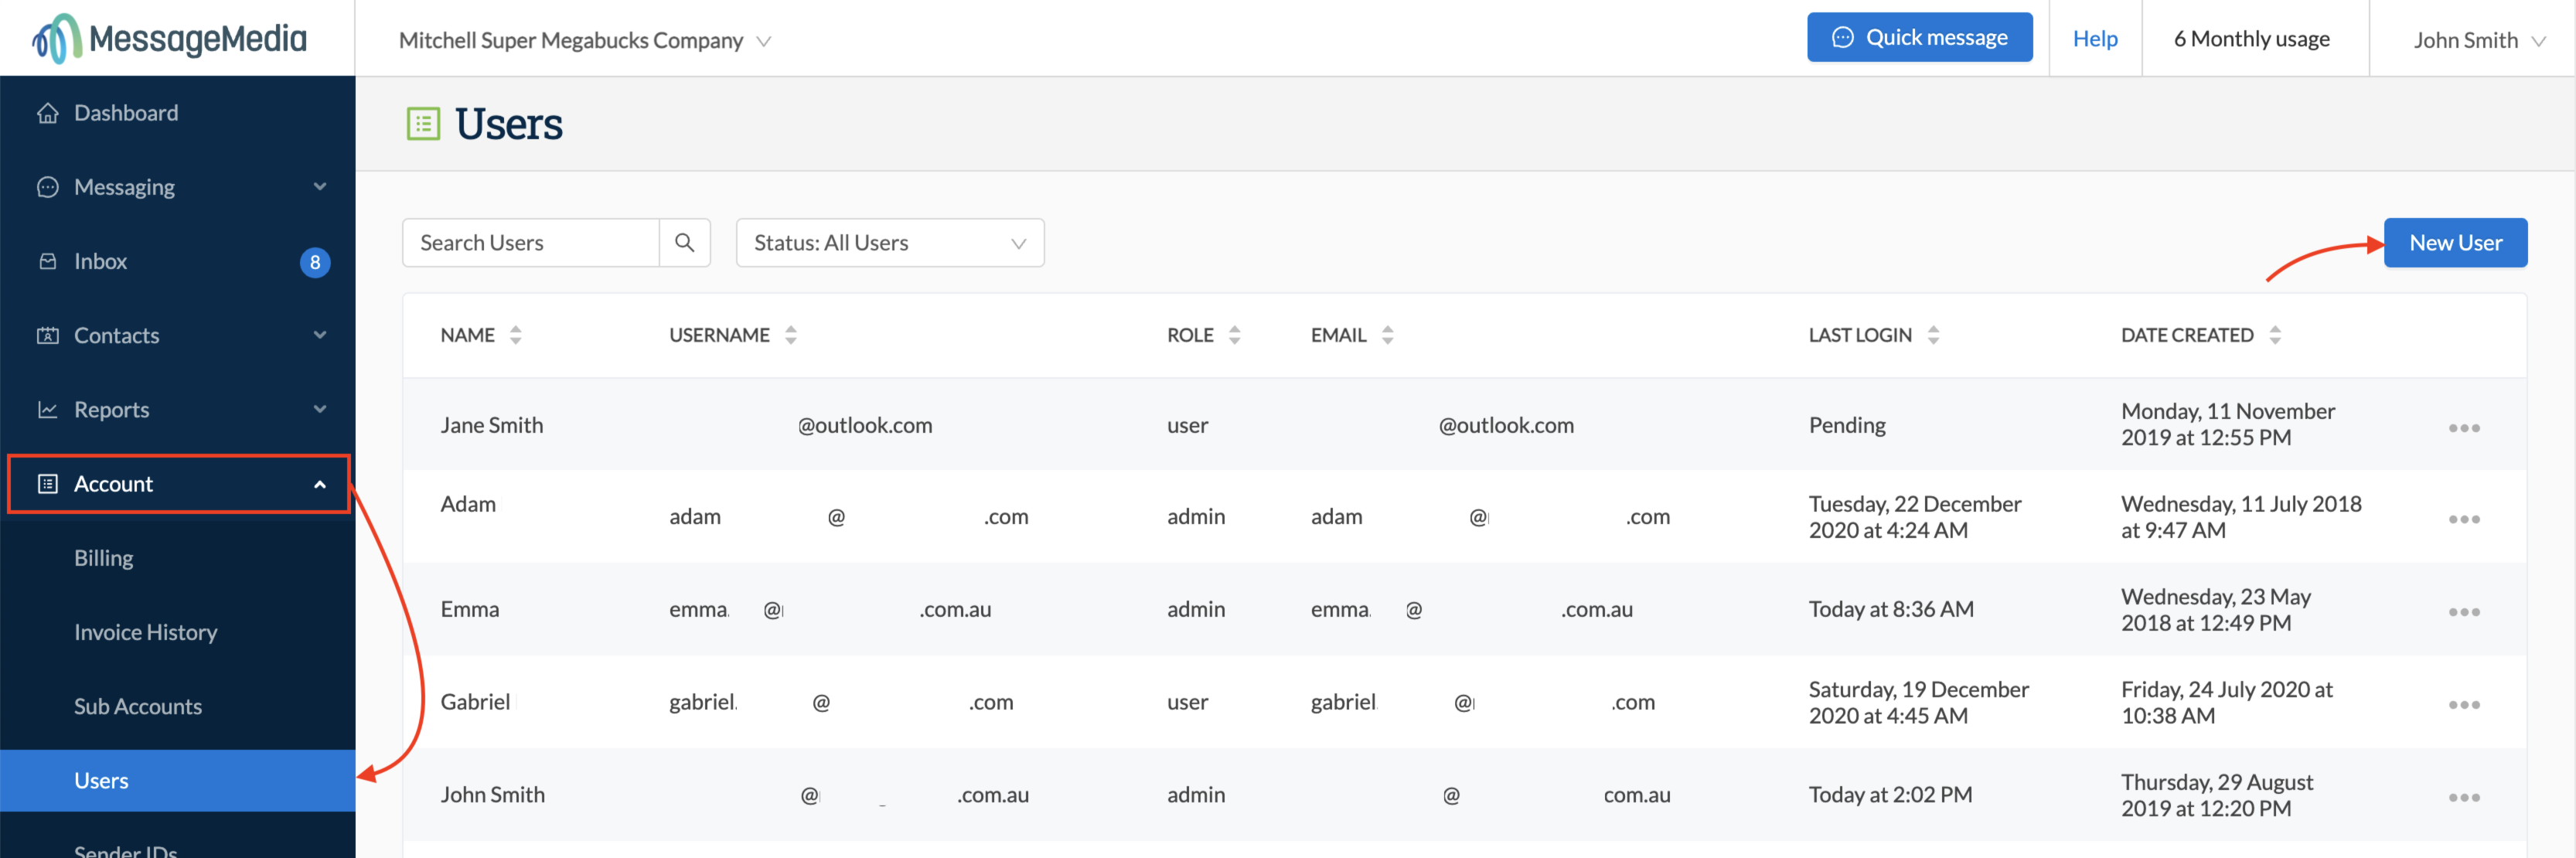Viewport: 2576px width, 858px height.
Task: Open three-dot menu for Adam row
Action: coord(2463,519)
